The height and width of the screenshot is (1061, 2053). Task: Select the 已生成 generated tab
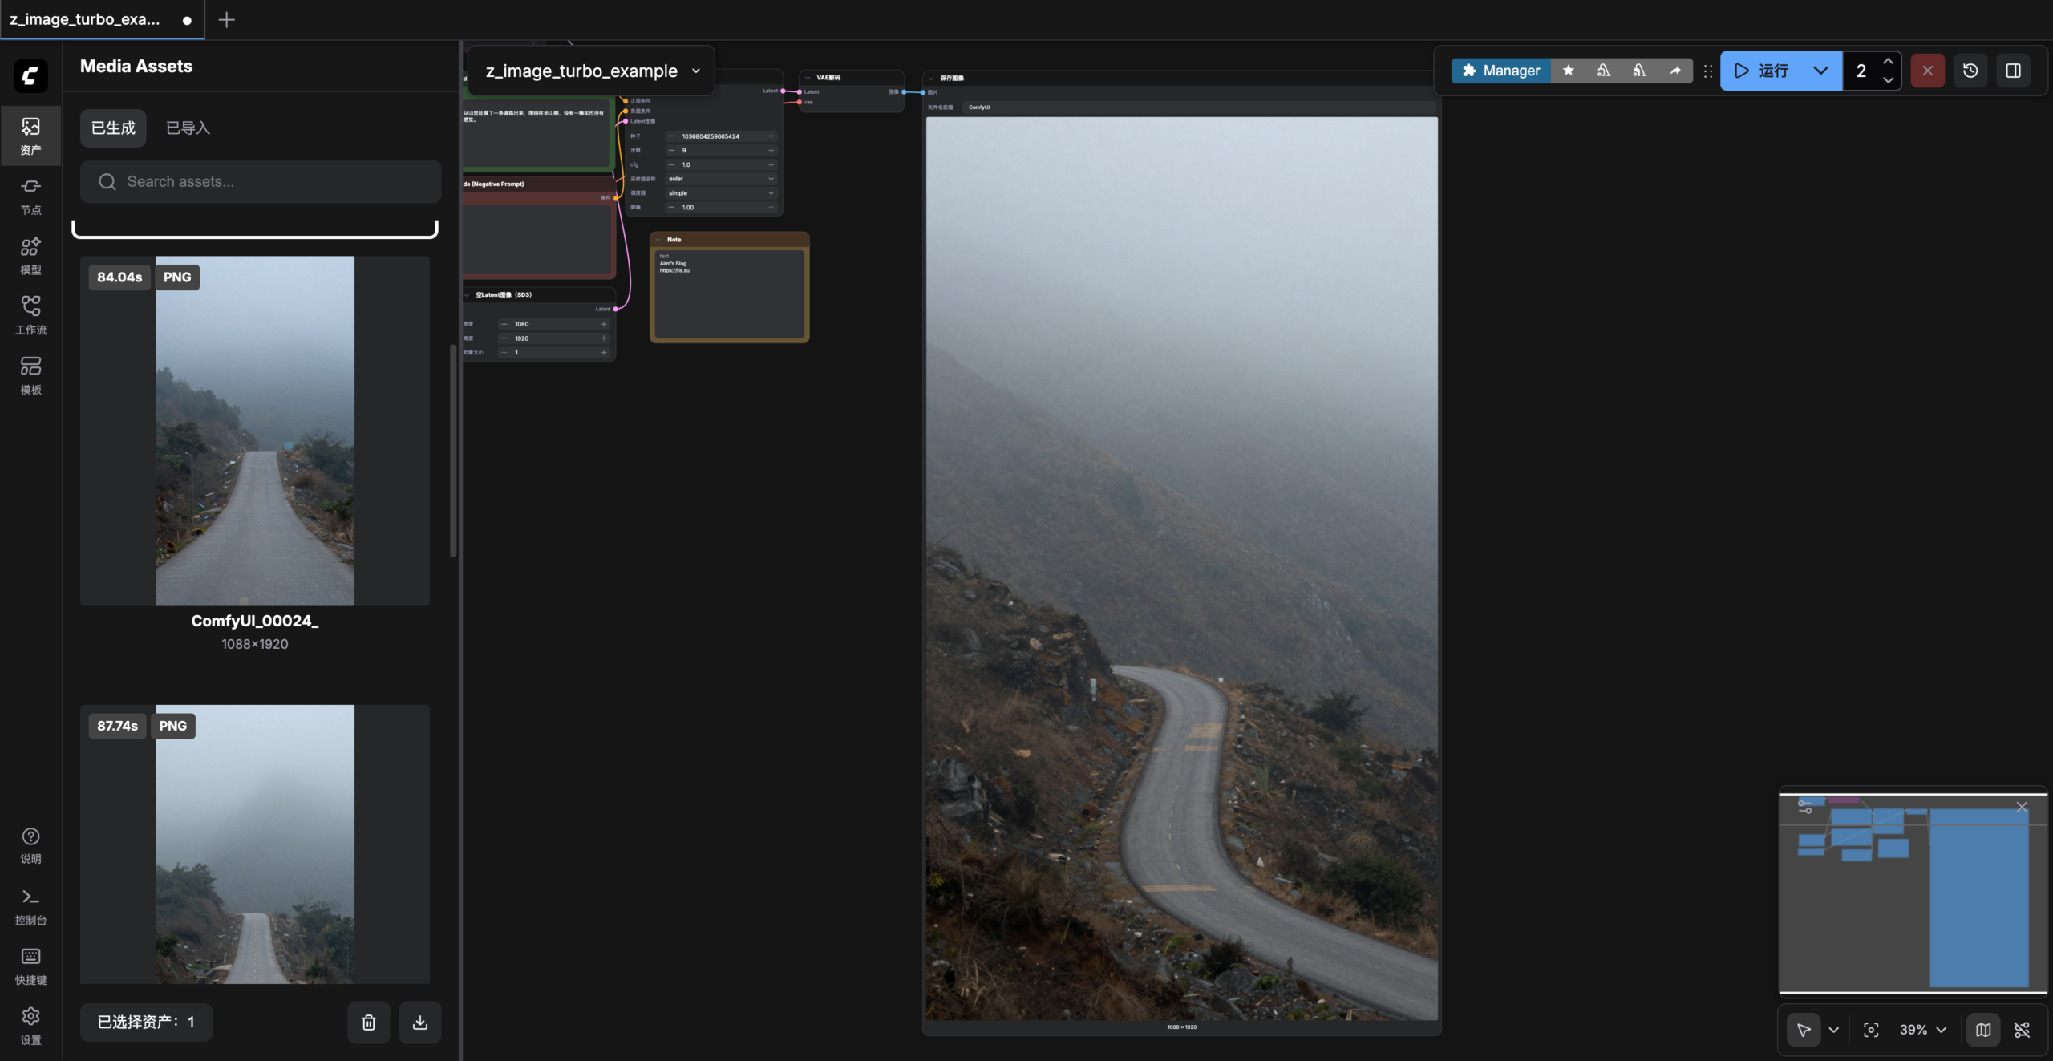click(113, 128)
